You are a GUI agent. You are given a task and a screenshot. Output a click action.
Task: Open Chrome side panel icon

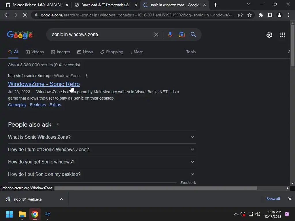[270, 15]
